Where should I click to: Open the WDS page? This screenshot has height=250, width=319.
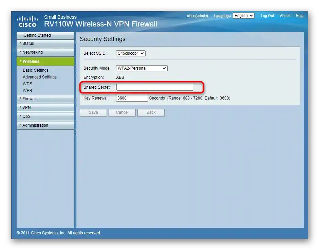coord(27,84)
